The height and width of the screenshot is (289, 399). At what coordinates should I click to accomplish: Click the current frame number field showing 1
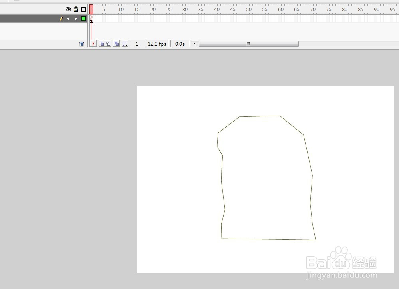pos(137,44)
